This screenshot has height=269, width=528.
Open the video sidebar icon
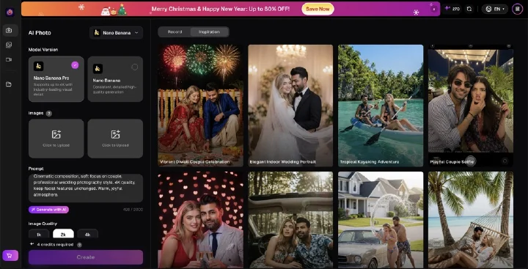click(x=9, y=59)
